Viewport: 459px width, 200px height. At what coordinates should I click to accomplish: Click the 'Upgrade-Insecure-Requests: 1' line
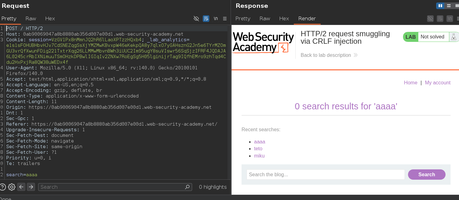[x=46, y=130]
